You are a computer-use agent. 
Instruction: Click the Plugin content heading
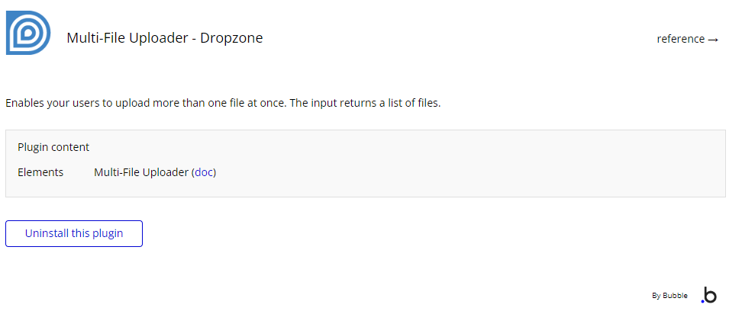pos(53,147)
